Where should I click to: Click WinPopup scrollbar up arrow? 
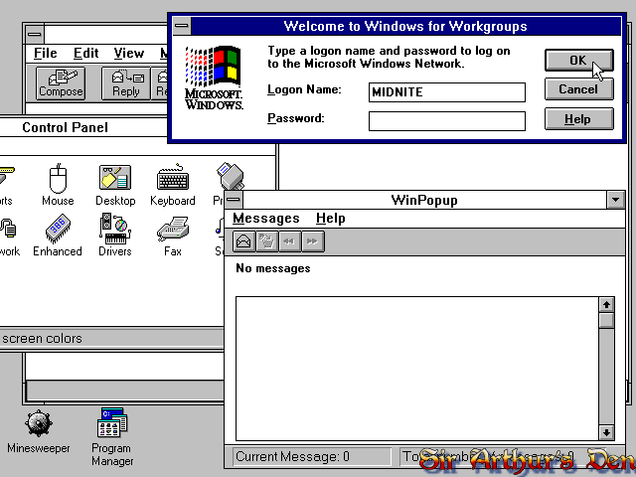[x=606, y=305]
